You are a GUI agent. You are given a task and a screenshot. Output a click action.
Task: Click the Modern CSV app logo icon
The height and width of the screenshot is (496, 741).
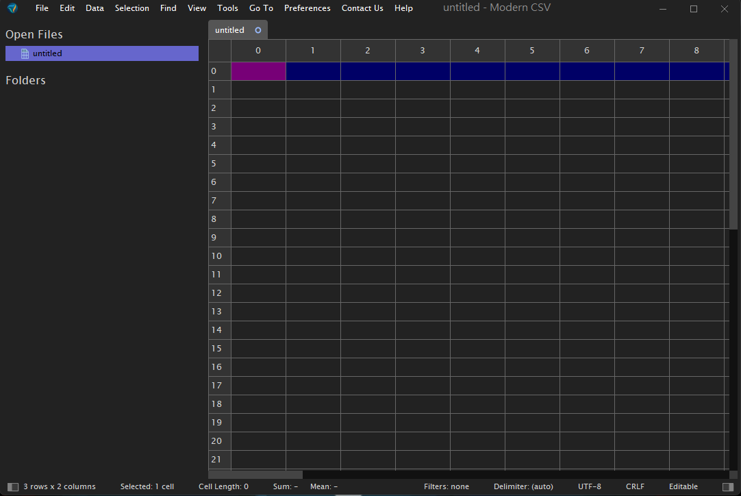pyautogui.click(x=12, y=8)
